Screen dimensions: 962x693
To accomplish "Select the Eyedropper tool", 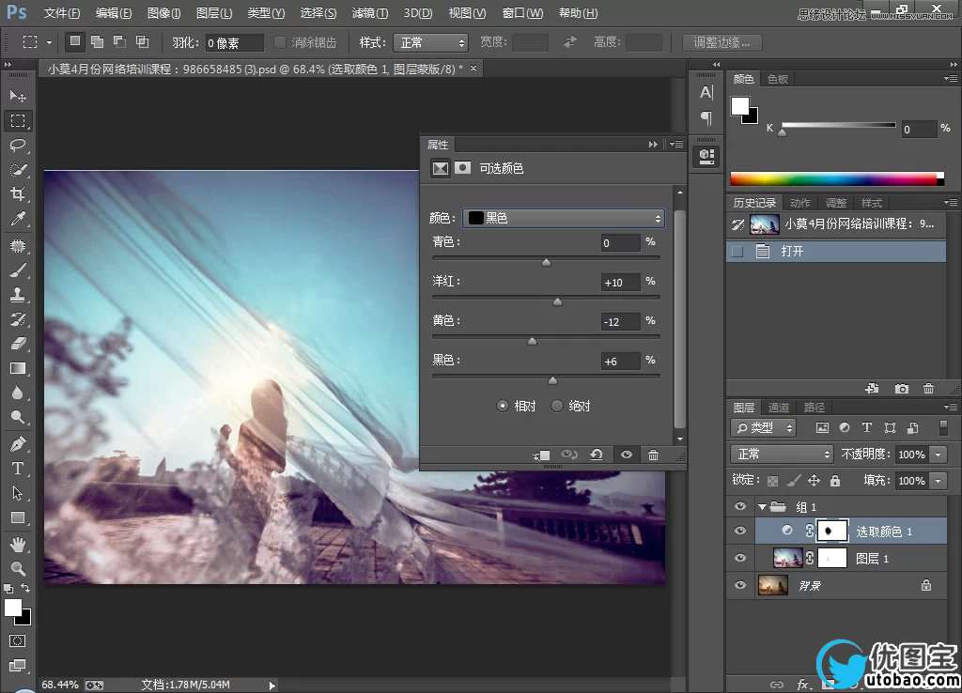I will [x=18, y=219].
